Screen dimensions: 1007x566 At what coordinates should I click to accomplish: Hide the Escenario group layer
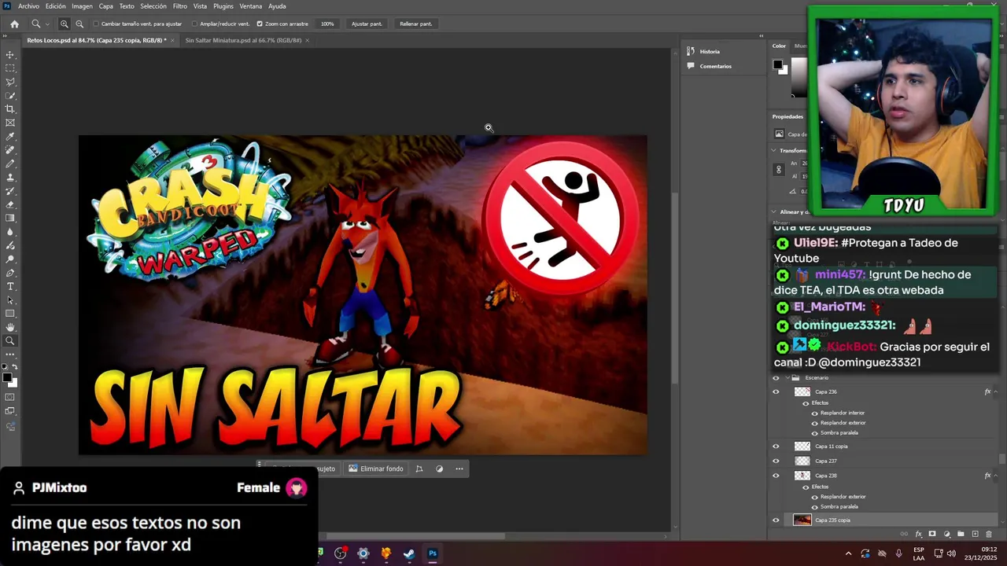click(x=776, y=378)
